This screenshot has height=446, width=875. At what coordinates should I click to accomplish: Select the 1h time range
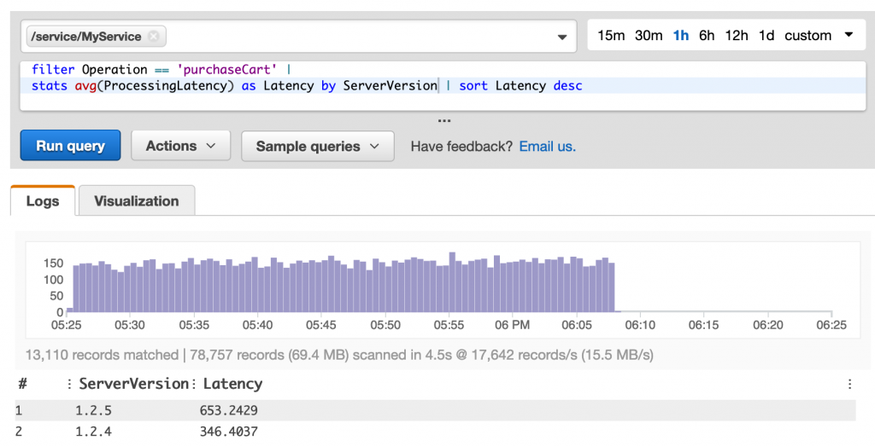[x=681, y=36]
